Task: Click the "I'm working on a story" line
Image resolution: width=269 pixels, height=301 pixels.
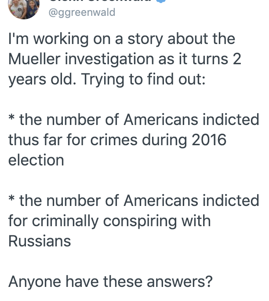Action: 122,39
